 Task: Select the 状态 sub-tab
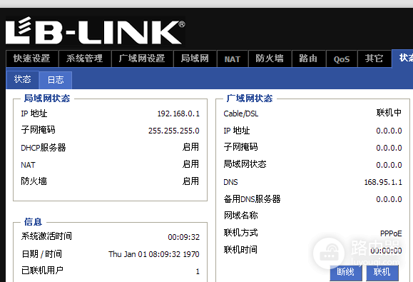tap(23, 79)
